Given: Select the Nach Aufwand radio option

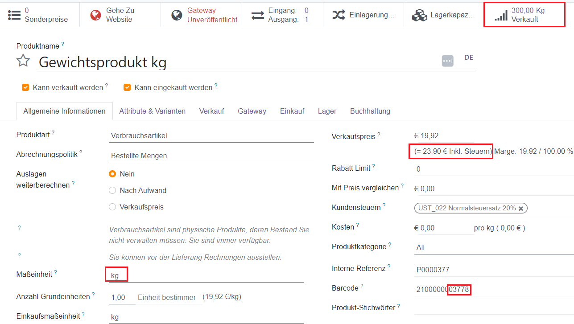Looking at the screenshot, I should coord(112,190).
